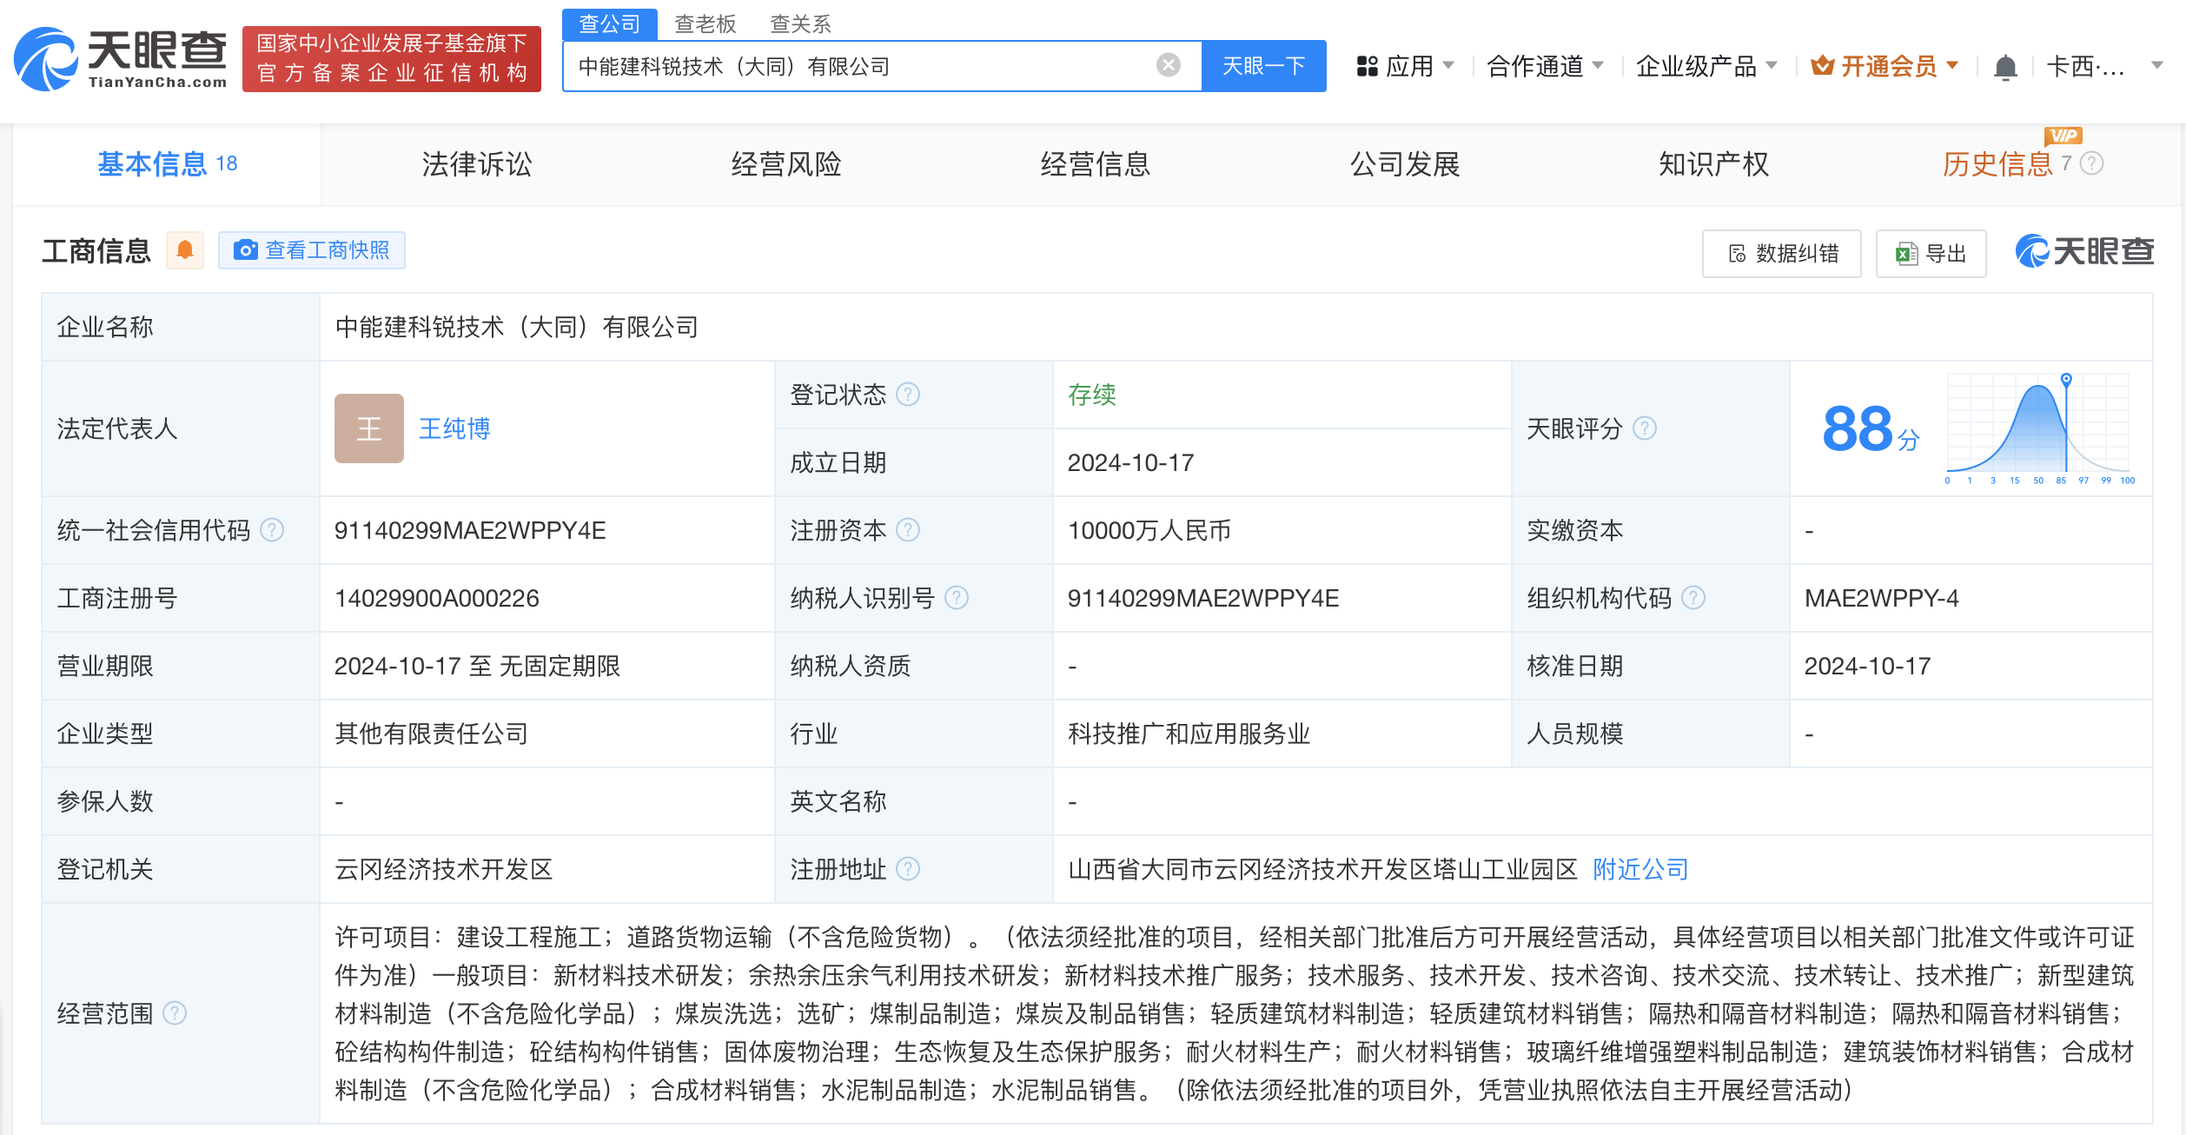The height and width of the screenshot is (1135, 2186).
Task: Open notifications with the bell icon
Action: click(x=2006, y=65)
